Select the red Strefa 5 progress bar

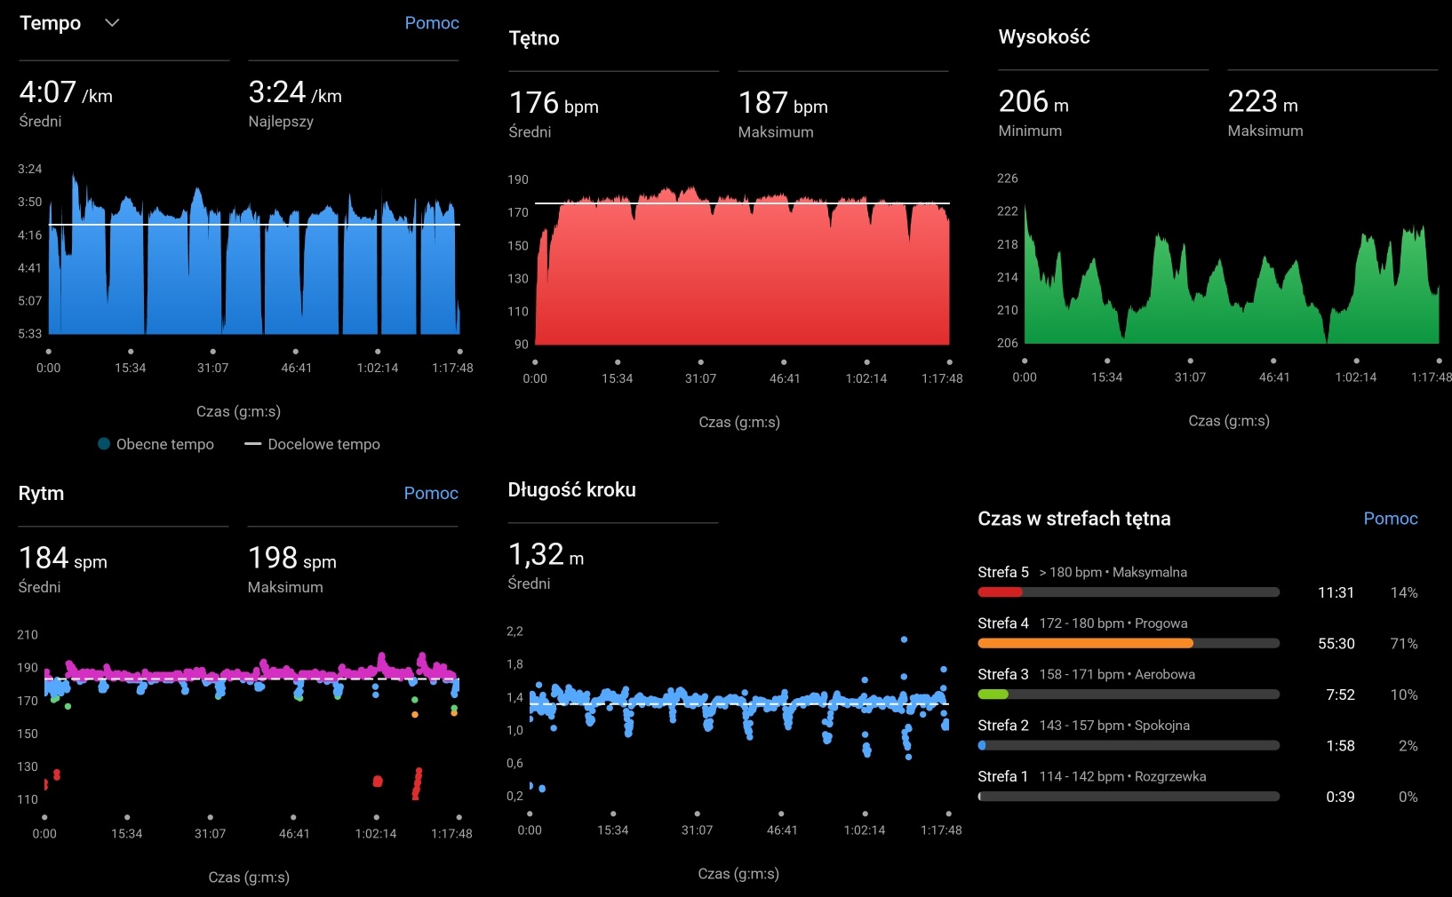(x=1001, y=592)
